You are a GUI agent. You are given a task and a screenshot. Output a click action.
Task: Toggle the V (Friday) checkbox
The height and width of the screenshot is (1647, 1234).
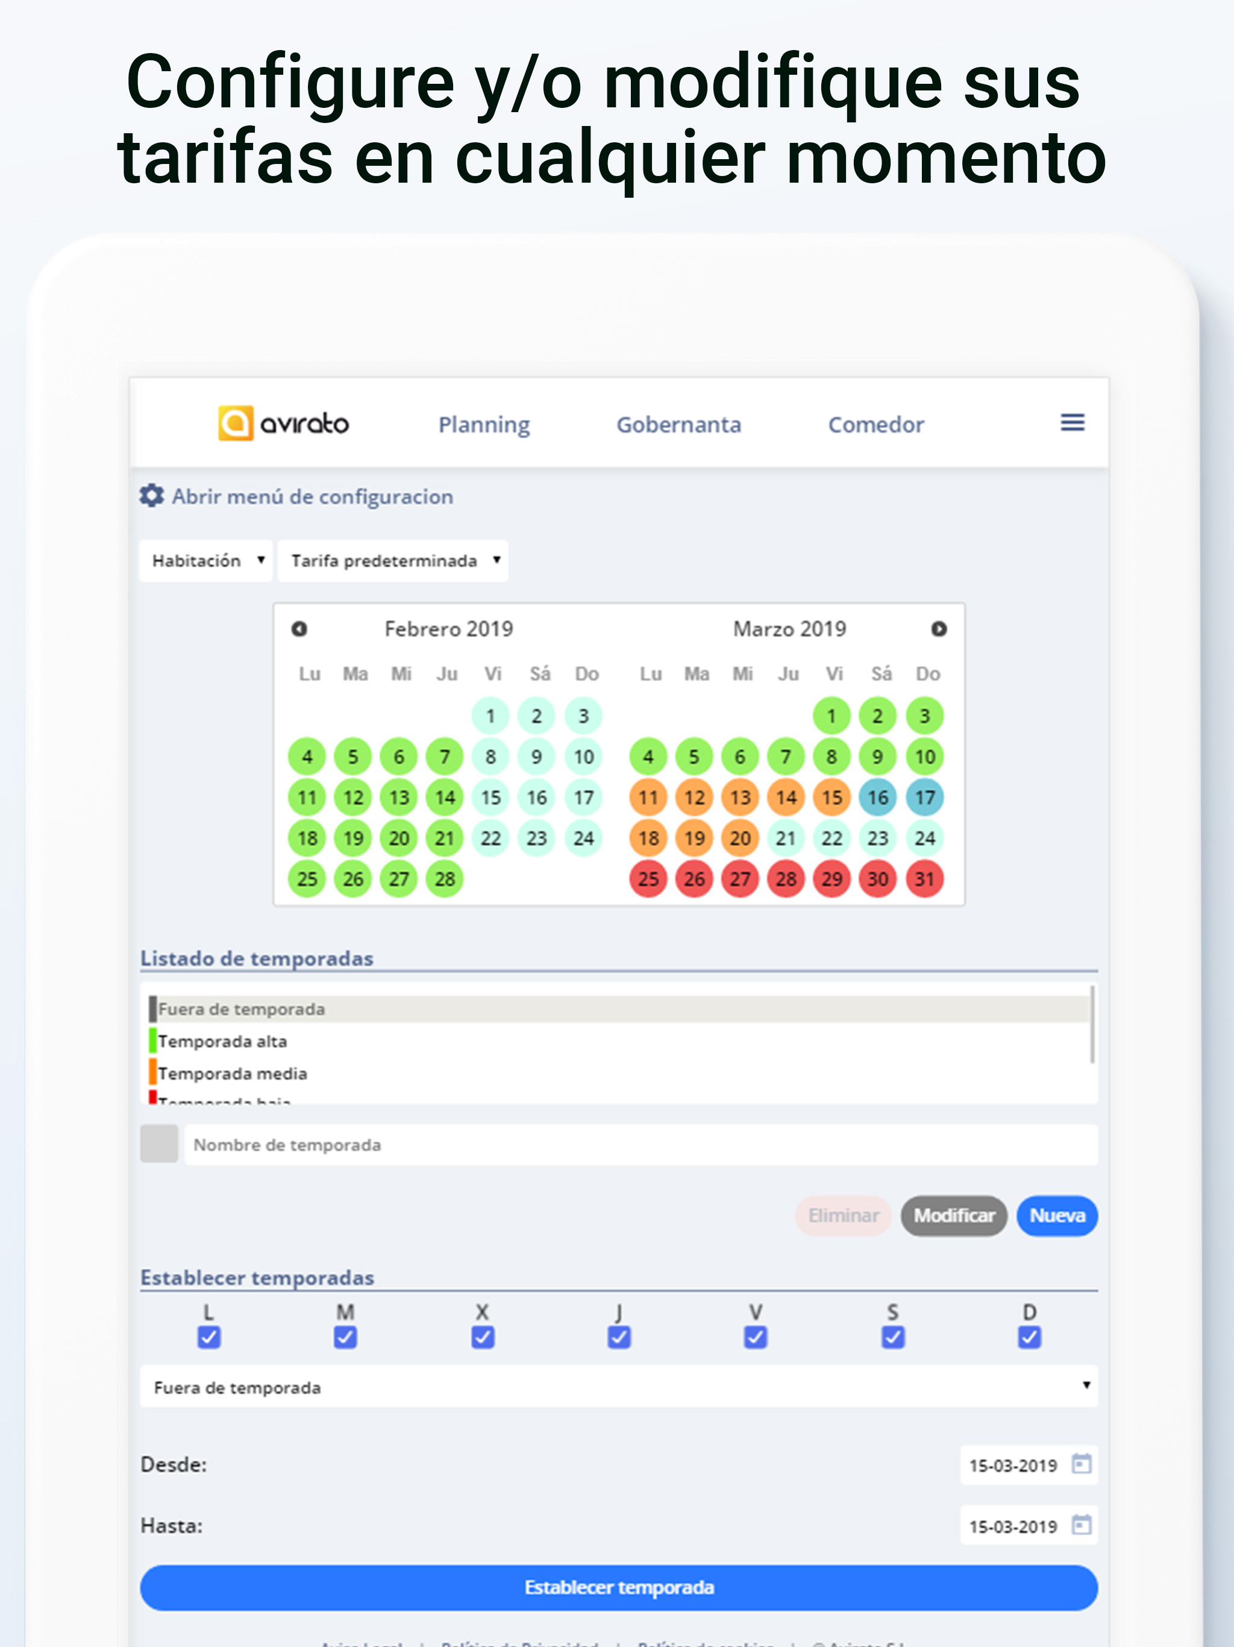[x=756, y=1337]
